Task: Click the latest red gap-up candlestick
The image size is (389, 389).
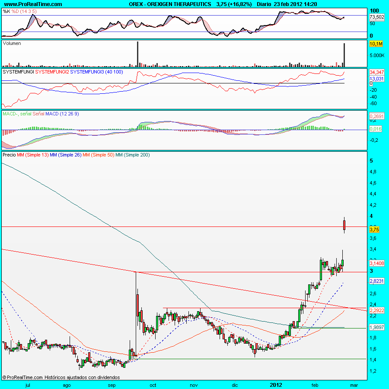Action: (x=344, y=225)
